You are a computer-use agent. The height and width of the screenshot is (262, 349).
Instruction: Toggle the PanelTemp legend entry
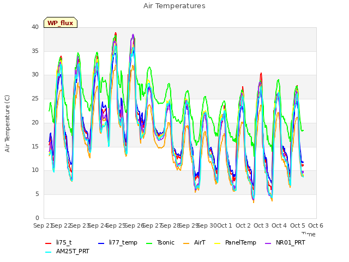click(235, 242)
